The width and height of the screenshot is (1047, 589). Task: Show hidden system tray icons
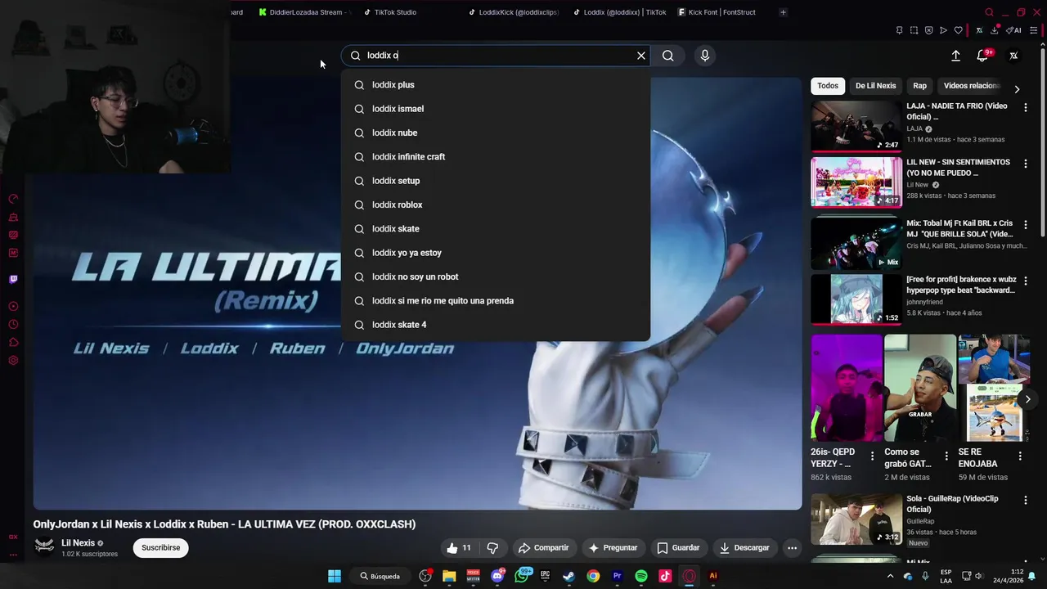pos(891,576)
